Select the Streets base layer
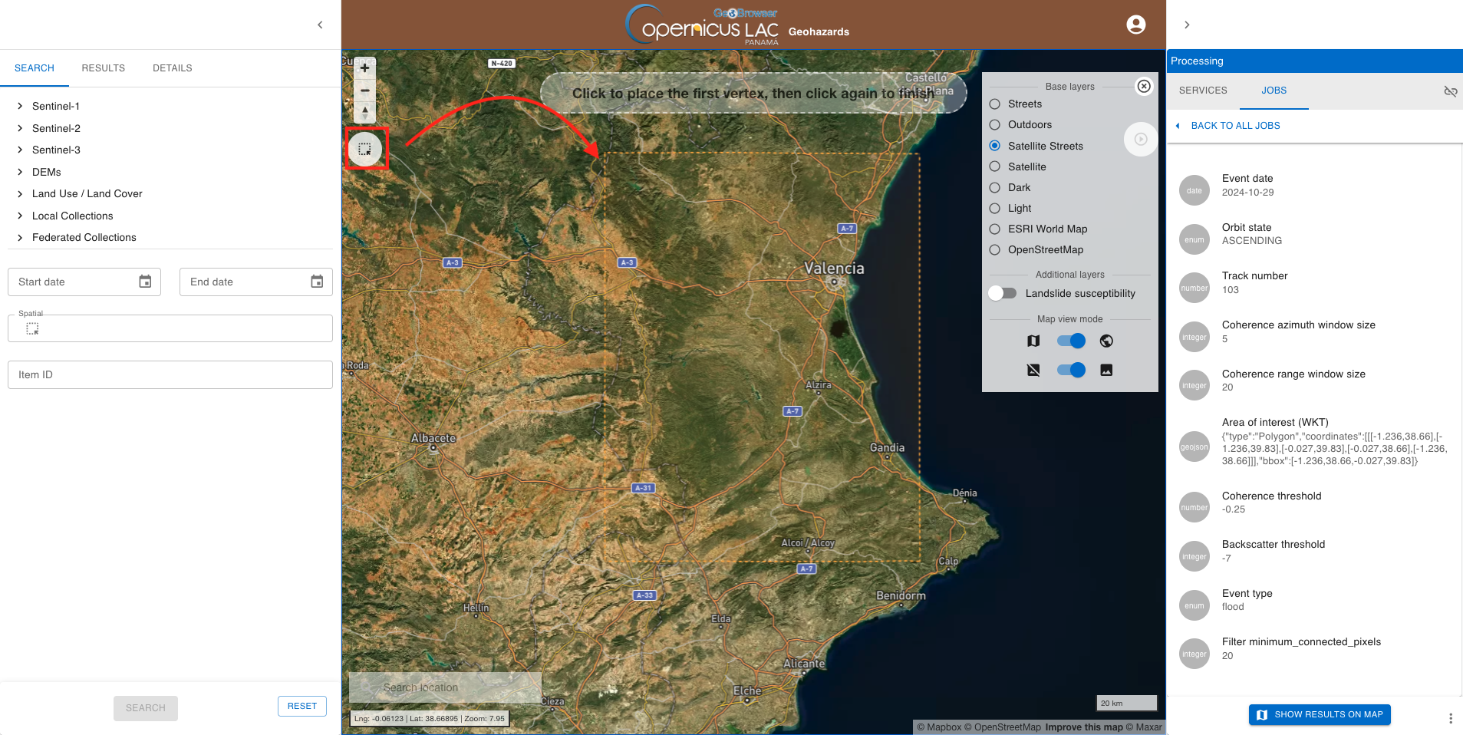Screen dimensions: 1463x735 995,104
